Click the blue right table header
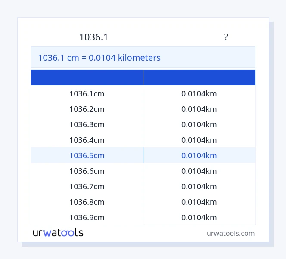 199,77
